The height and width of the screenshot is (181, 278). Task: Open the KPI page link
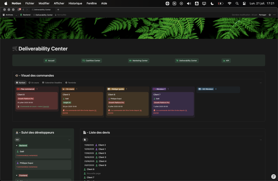(226, 61)
